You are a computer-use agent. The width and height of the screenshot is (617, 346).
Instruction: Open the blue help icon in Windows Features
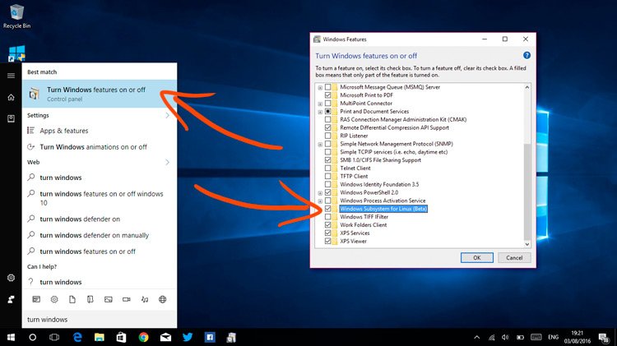pos(527,55)
